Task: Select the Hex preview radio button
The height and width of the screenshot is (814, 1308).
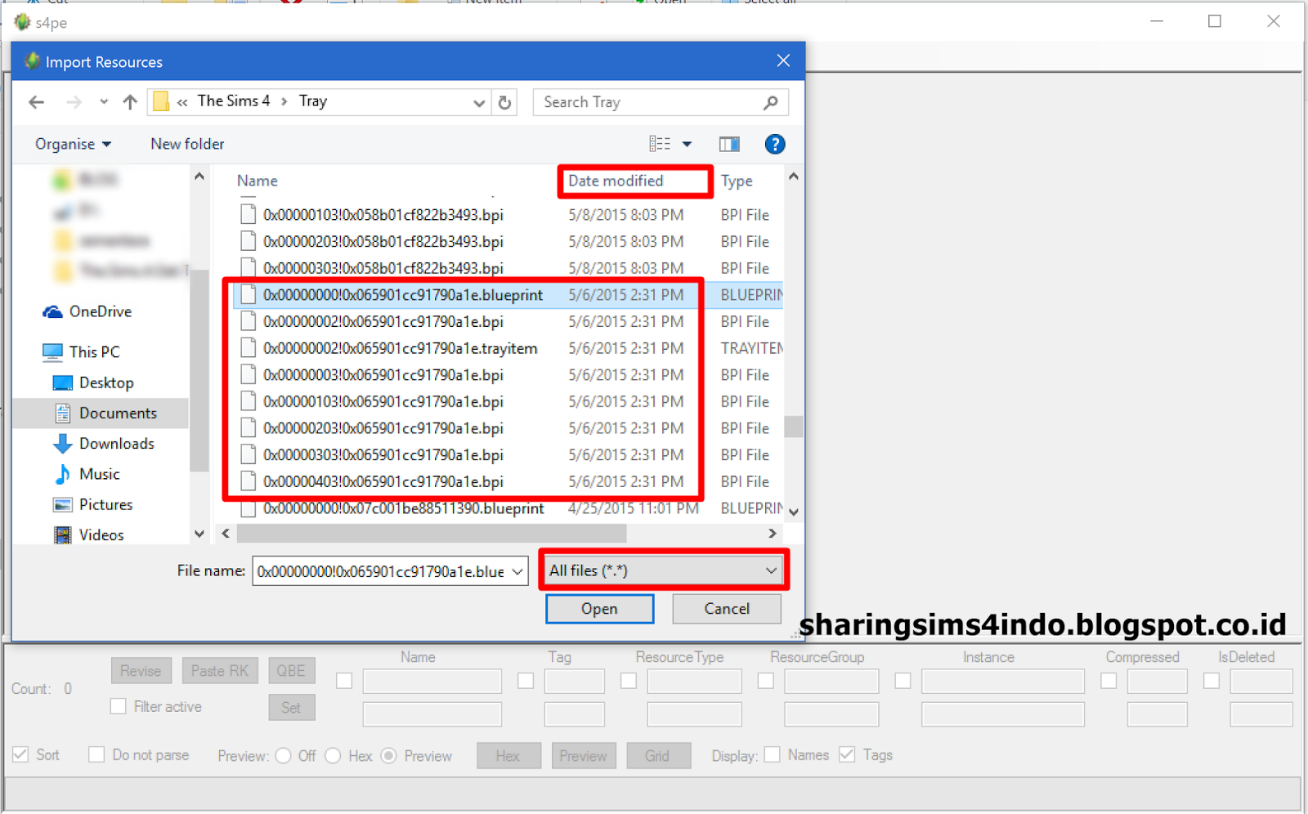Action: (x=333, y=755)
